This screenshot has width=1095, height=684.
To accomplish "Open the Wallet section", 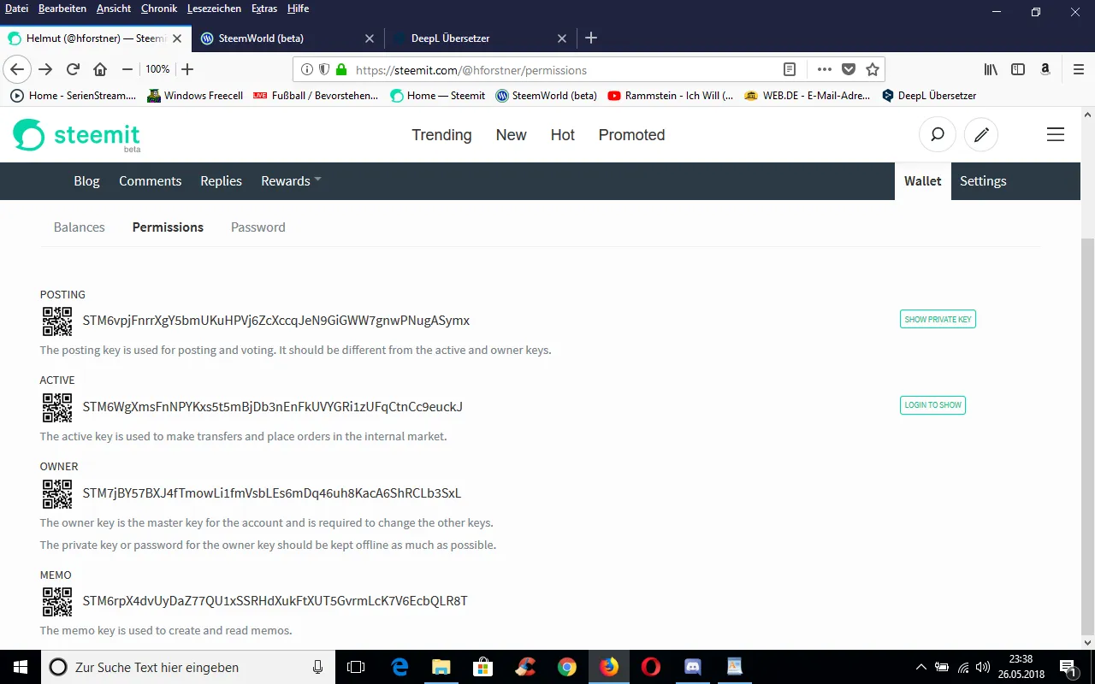I will tap(923, 181).
